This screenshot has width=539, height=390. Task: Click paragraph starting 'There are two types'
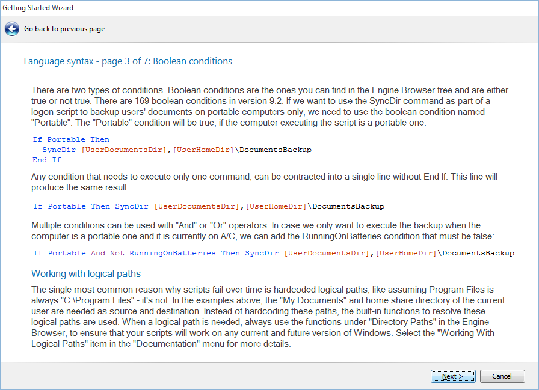click(269, 106)
